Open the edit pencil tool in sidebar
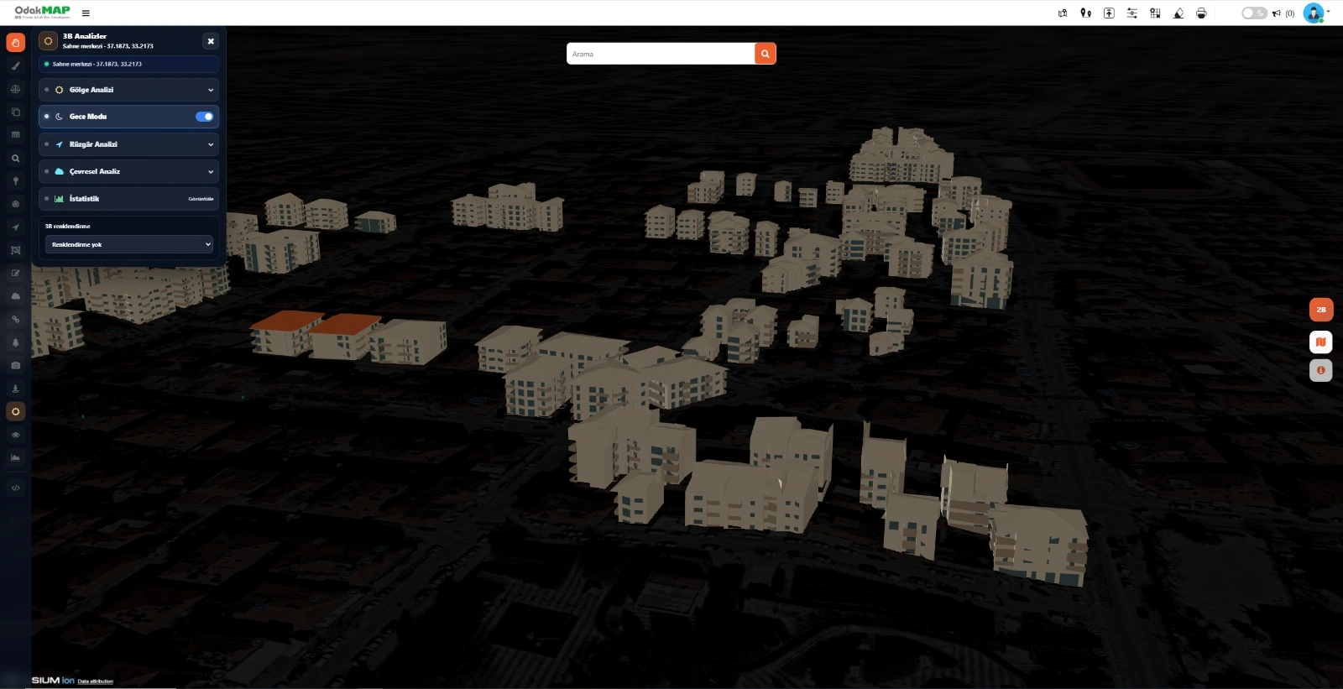The width and height of the screenshot is (1343, 689). click(x=16, y=274)
